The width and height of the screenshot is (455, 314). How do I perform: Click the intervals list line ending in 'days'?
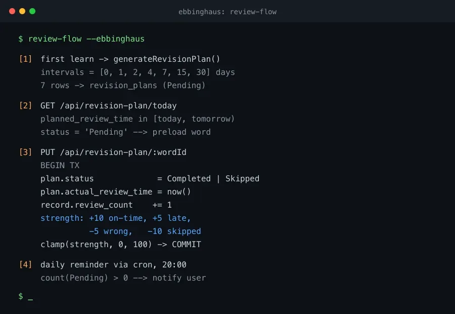pyautogui.click(x=138, y=72)
